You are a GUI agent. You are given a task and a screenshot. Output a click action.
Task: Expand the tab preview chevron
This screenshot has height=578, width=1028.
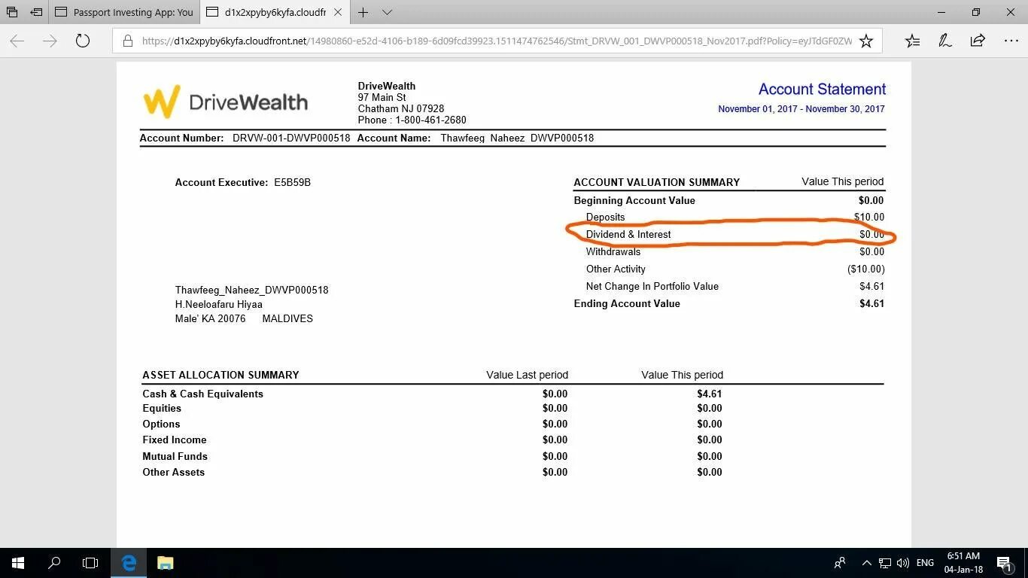[x=387, y=12]
